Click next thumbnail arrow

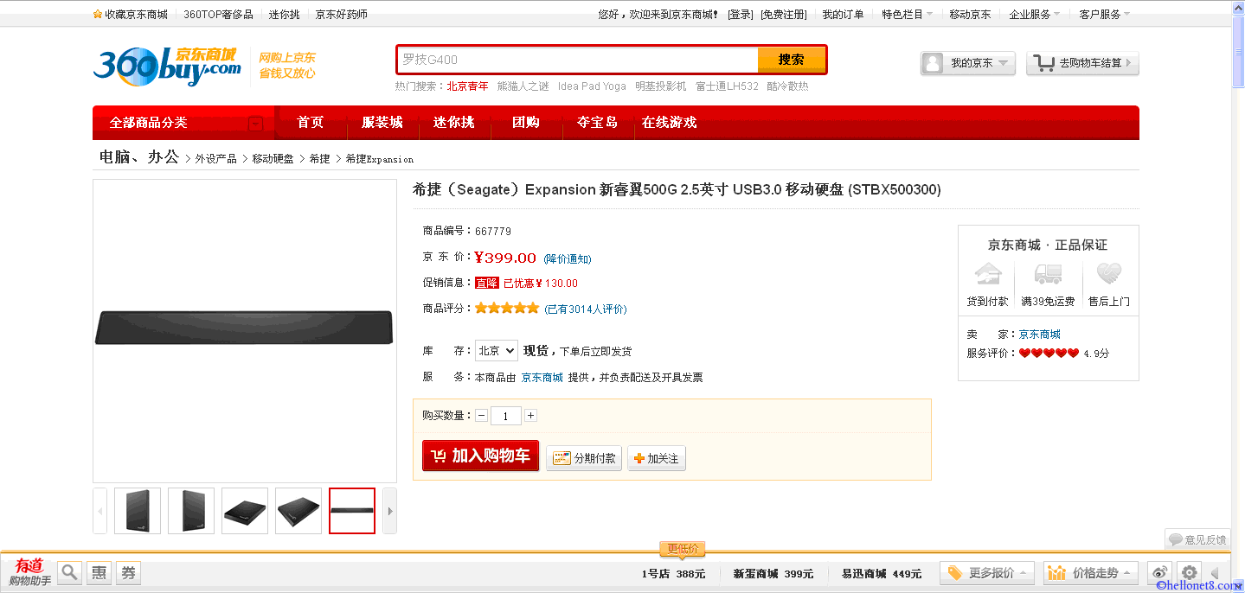point(389,511)
